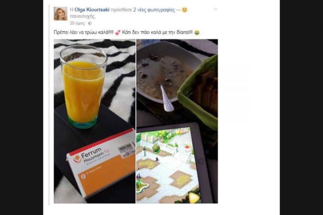The width and height of the screenshot is (323, 215).
Task: Expand the post options chevron
Action: pyautogui.click(x=215, y=9)
